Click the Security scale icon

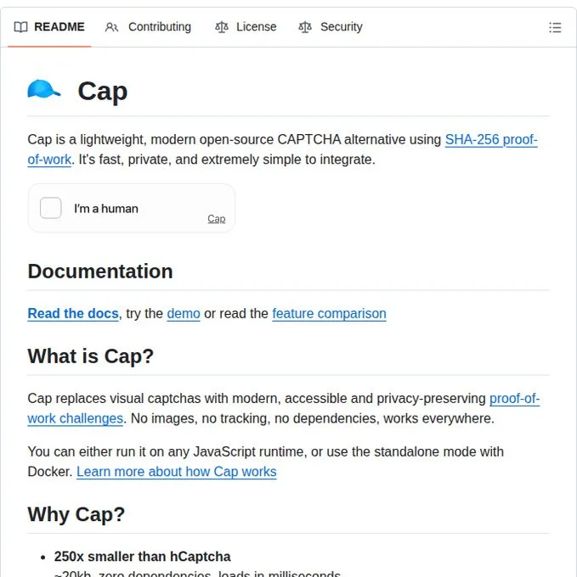coord(305,27)
